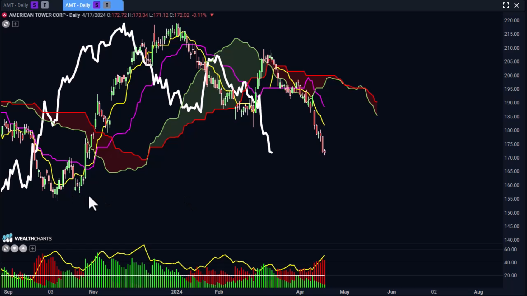Click the white horizontal 20 level line in indicator
The width and height of the screenshot is (527, 296).
(162, 275)
